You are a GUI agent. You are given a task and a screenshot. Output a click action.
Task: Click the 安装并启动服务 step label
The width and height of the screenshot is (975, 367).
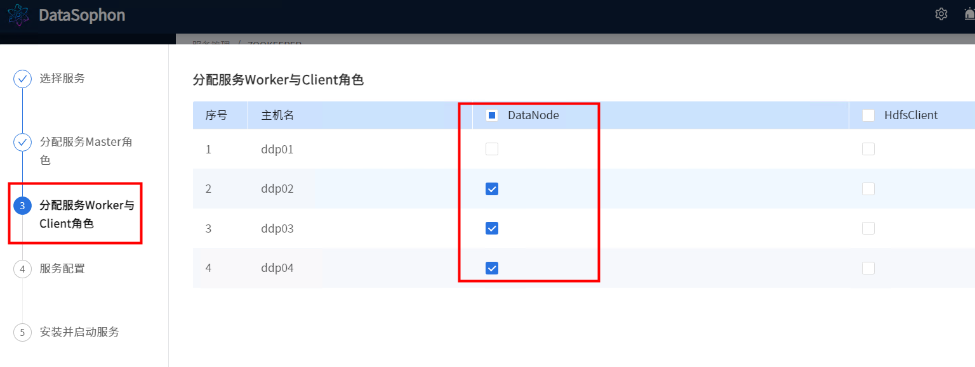[x=79, y=332]
